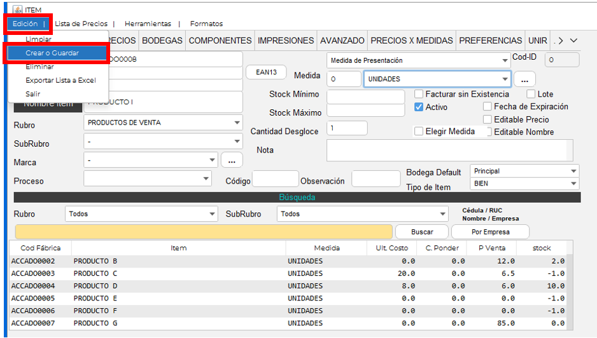This screenshot has width=597, height=338.
Task: Click the ellipsis button beside Marca
Action: click(232, 160)
